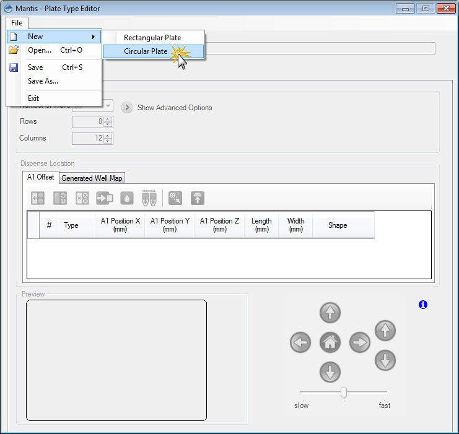
Task: Click the plate Preview area
Action: pyautogui.click(x=116, y=360)
